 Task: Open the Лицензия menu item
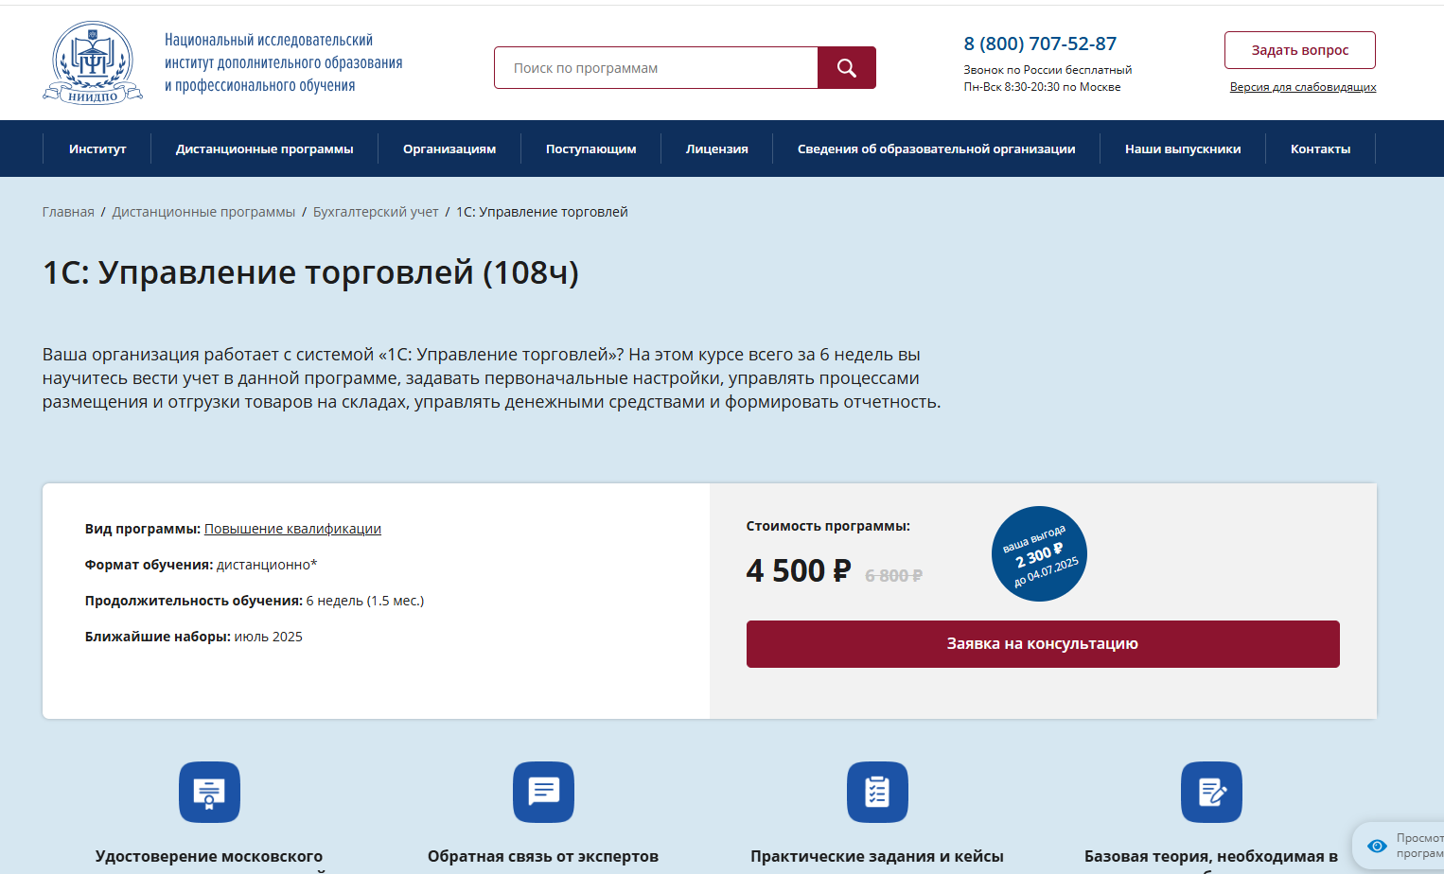[717, 149]
